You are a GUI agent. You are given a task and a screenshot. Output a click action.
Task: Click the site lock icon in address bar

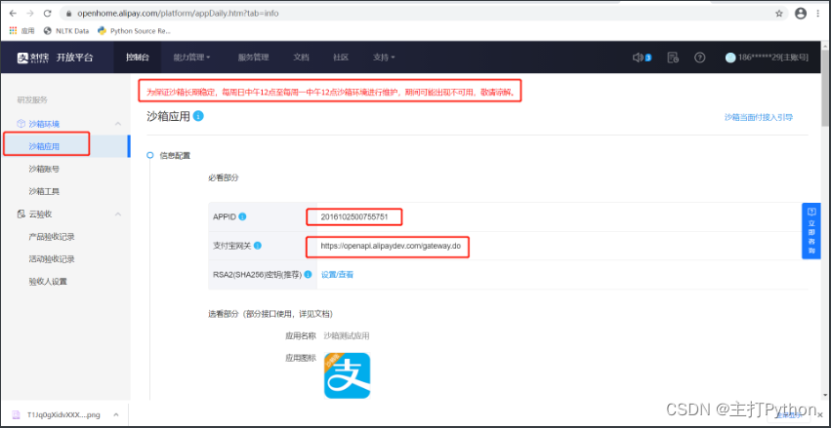point(68,14)
